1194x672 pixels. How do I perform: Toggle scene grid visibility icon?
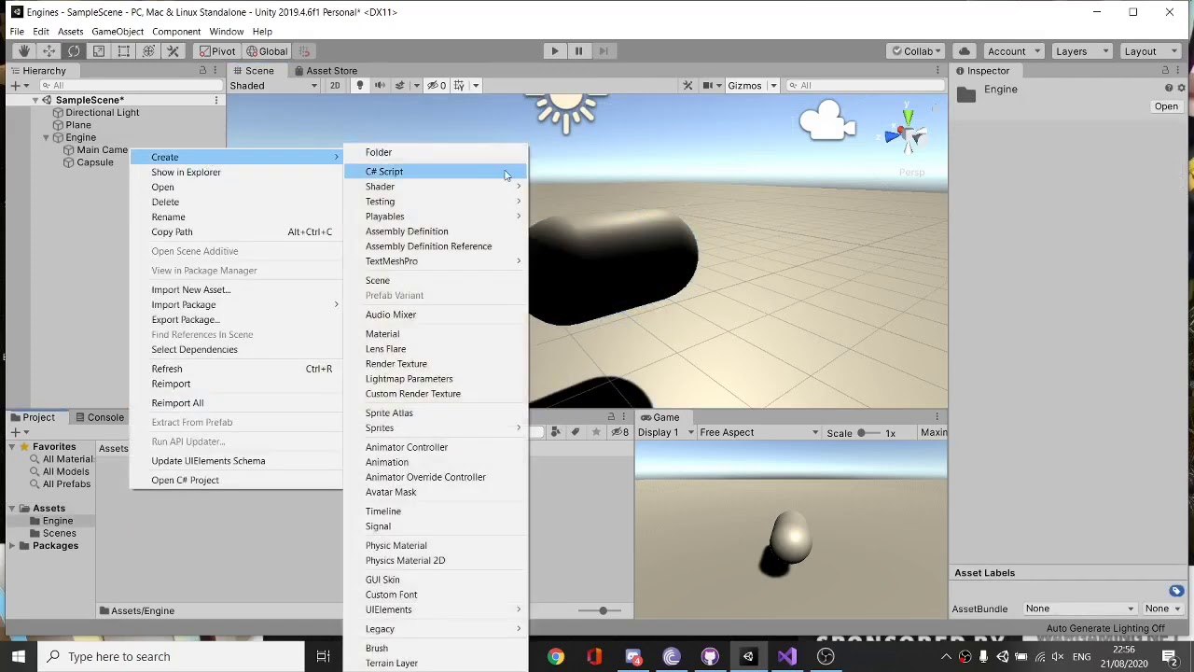(459, 85)
